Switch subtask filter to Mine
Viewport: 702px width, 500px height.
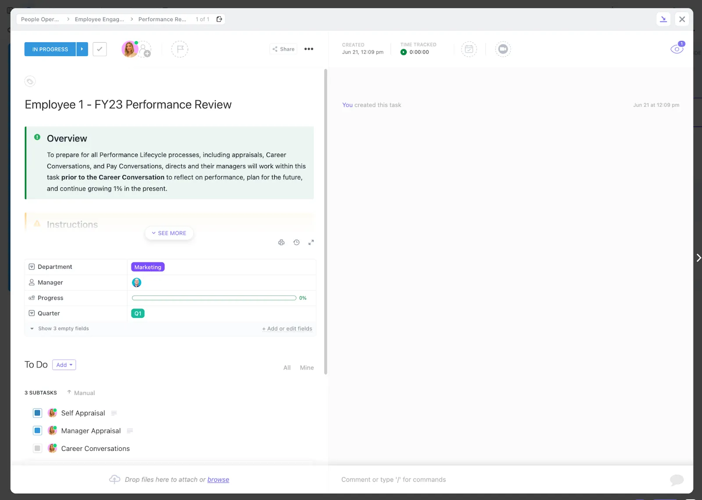tap(307, 368)
